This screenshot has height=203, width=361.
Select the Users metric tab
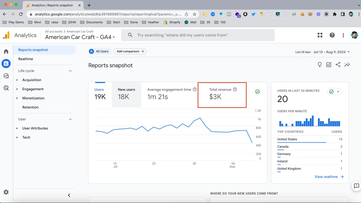pyautogui.click(x=100, y=94)
